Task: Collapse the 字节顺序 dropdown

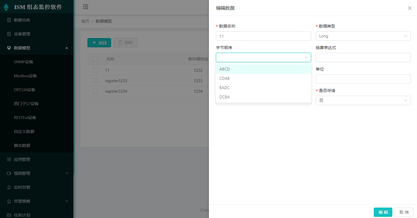Action: click(x=263, y=57)
